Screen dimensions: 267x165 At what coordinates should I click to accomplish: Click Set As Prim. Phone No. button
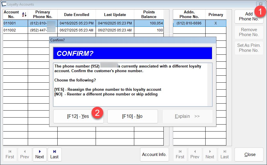tap(249, 48)
